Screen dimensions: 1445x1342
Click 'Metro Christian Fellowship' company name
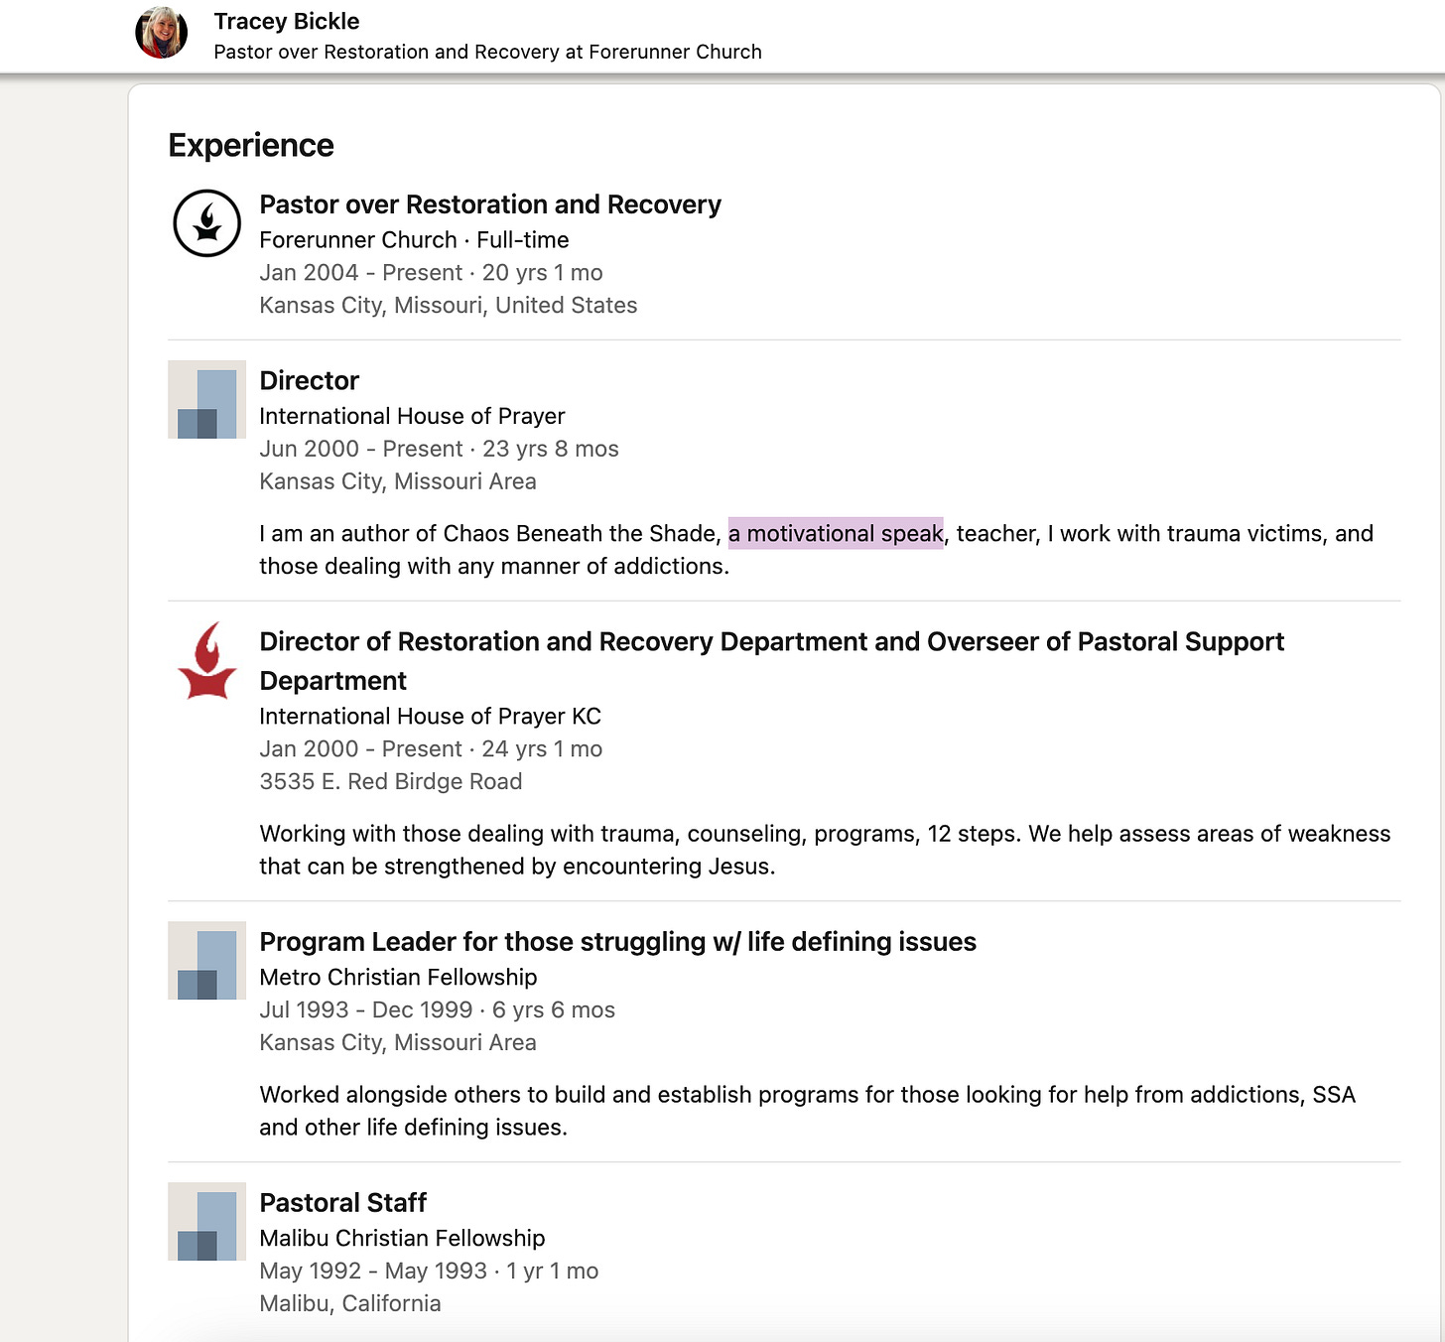click(x=398, y=978)
